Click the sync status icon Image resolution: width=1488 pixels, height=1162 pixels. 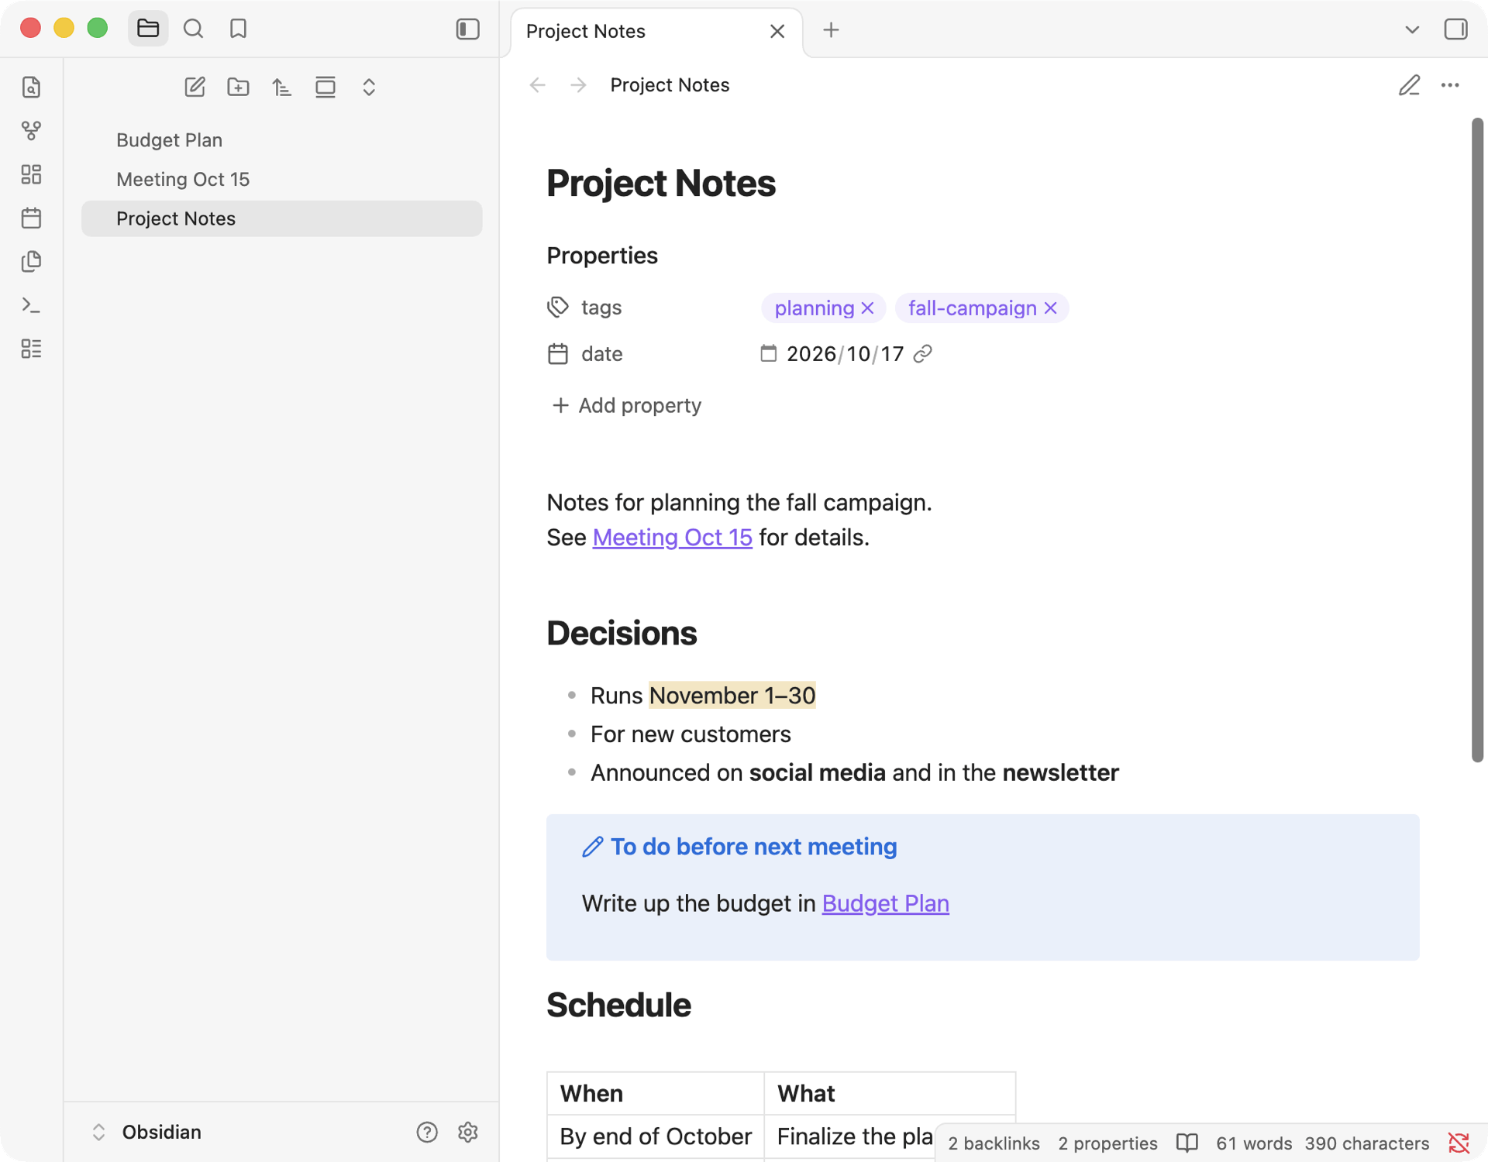tap(1459, 1143)
